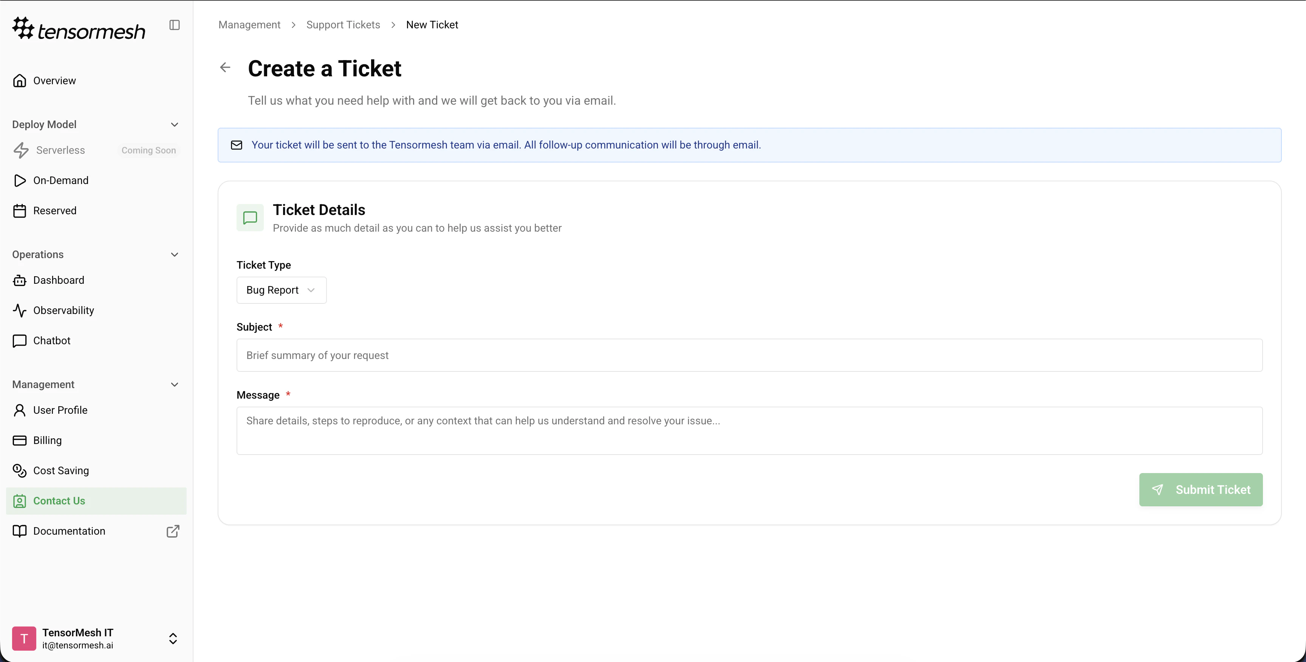1306x662 pixels.
Task: Click Management in the breadcrumb trail
Action: [249, 24]
